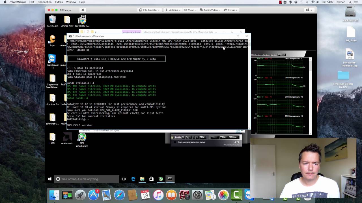
Task: Open the Jminer-New folder on remote desktop
Action: (x=67, y=21)
